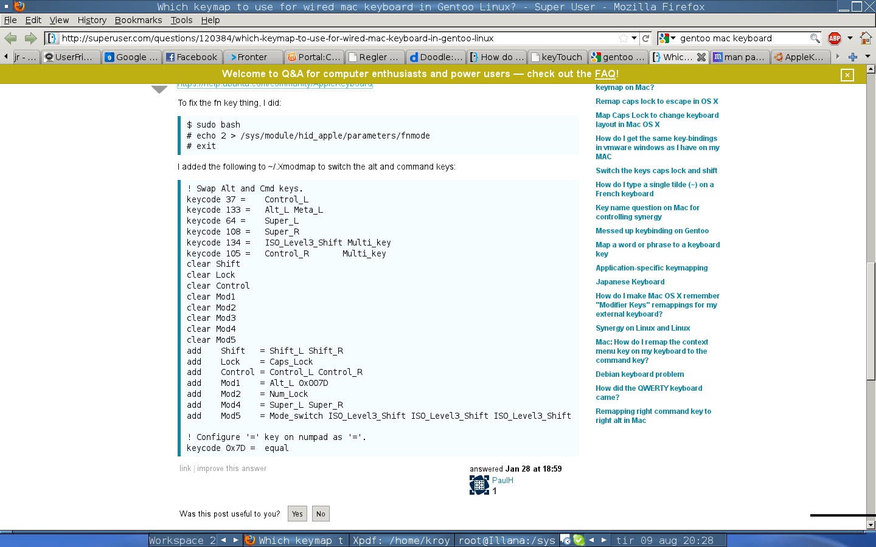Image resolution: width=876 pixels, height=547 pixels.
Task: Switch to the Facebook tab
Action: point(192,57)
